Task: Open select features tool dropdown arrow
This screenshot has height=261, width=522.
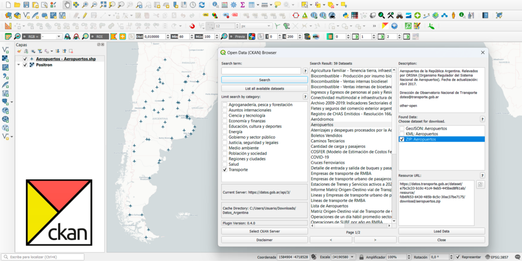Action: pos(311,5)
